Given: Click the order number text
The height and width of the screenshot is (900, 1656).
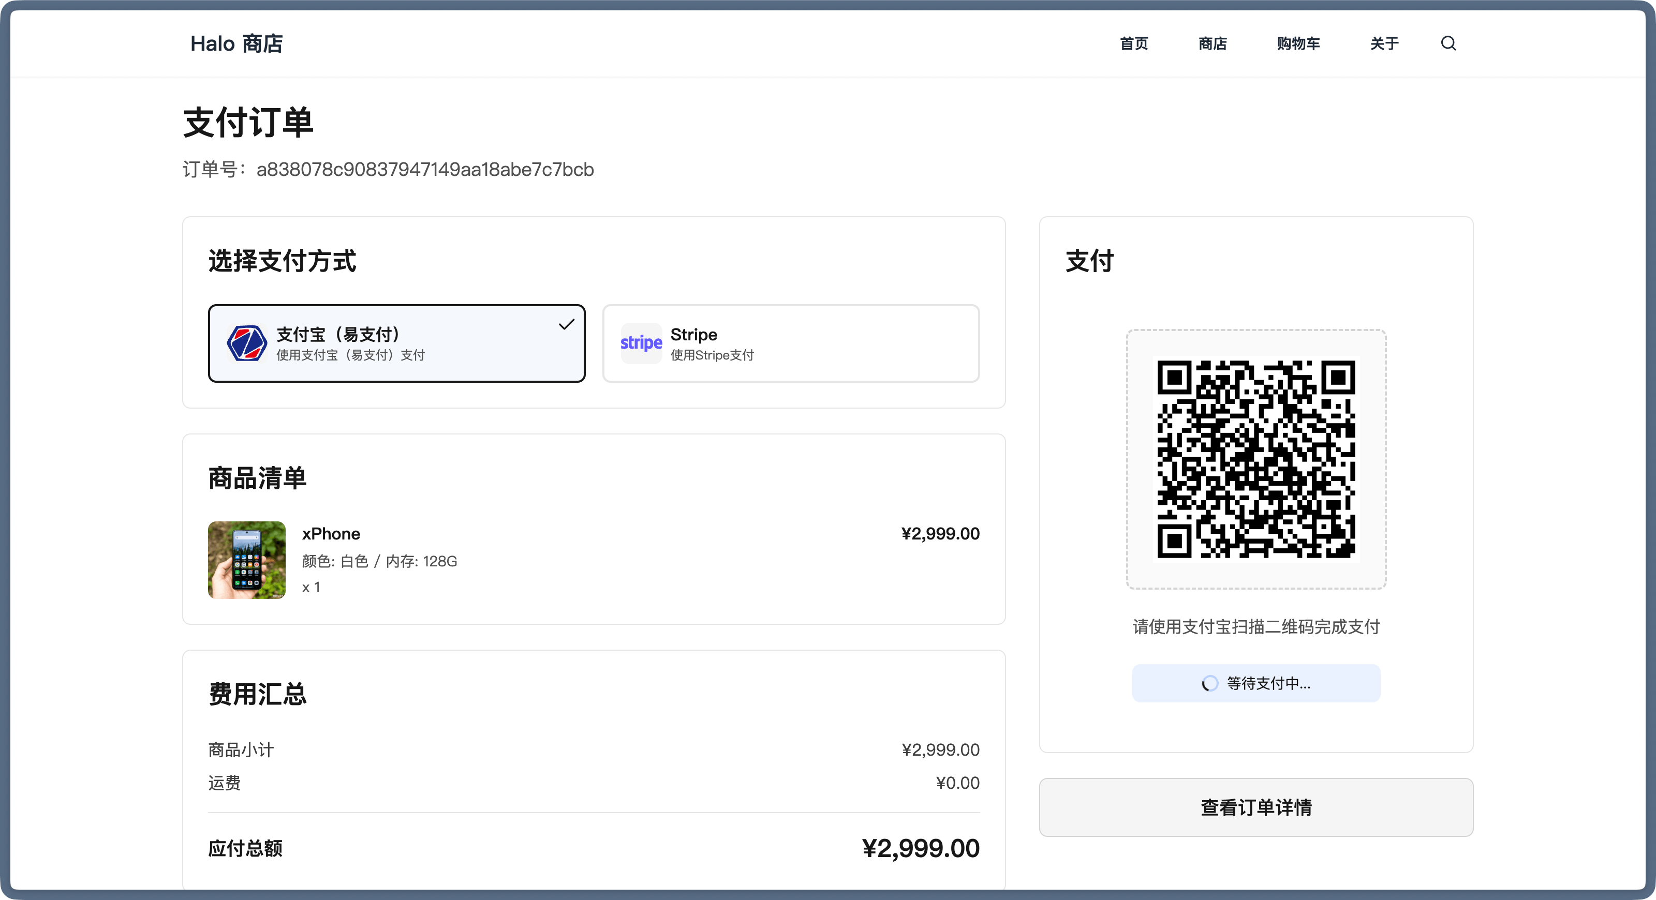Looking at the screenshot, I should coord(424,170).
